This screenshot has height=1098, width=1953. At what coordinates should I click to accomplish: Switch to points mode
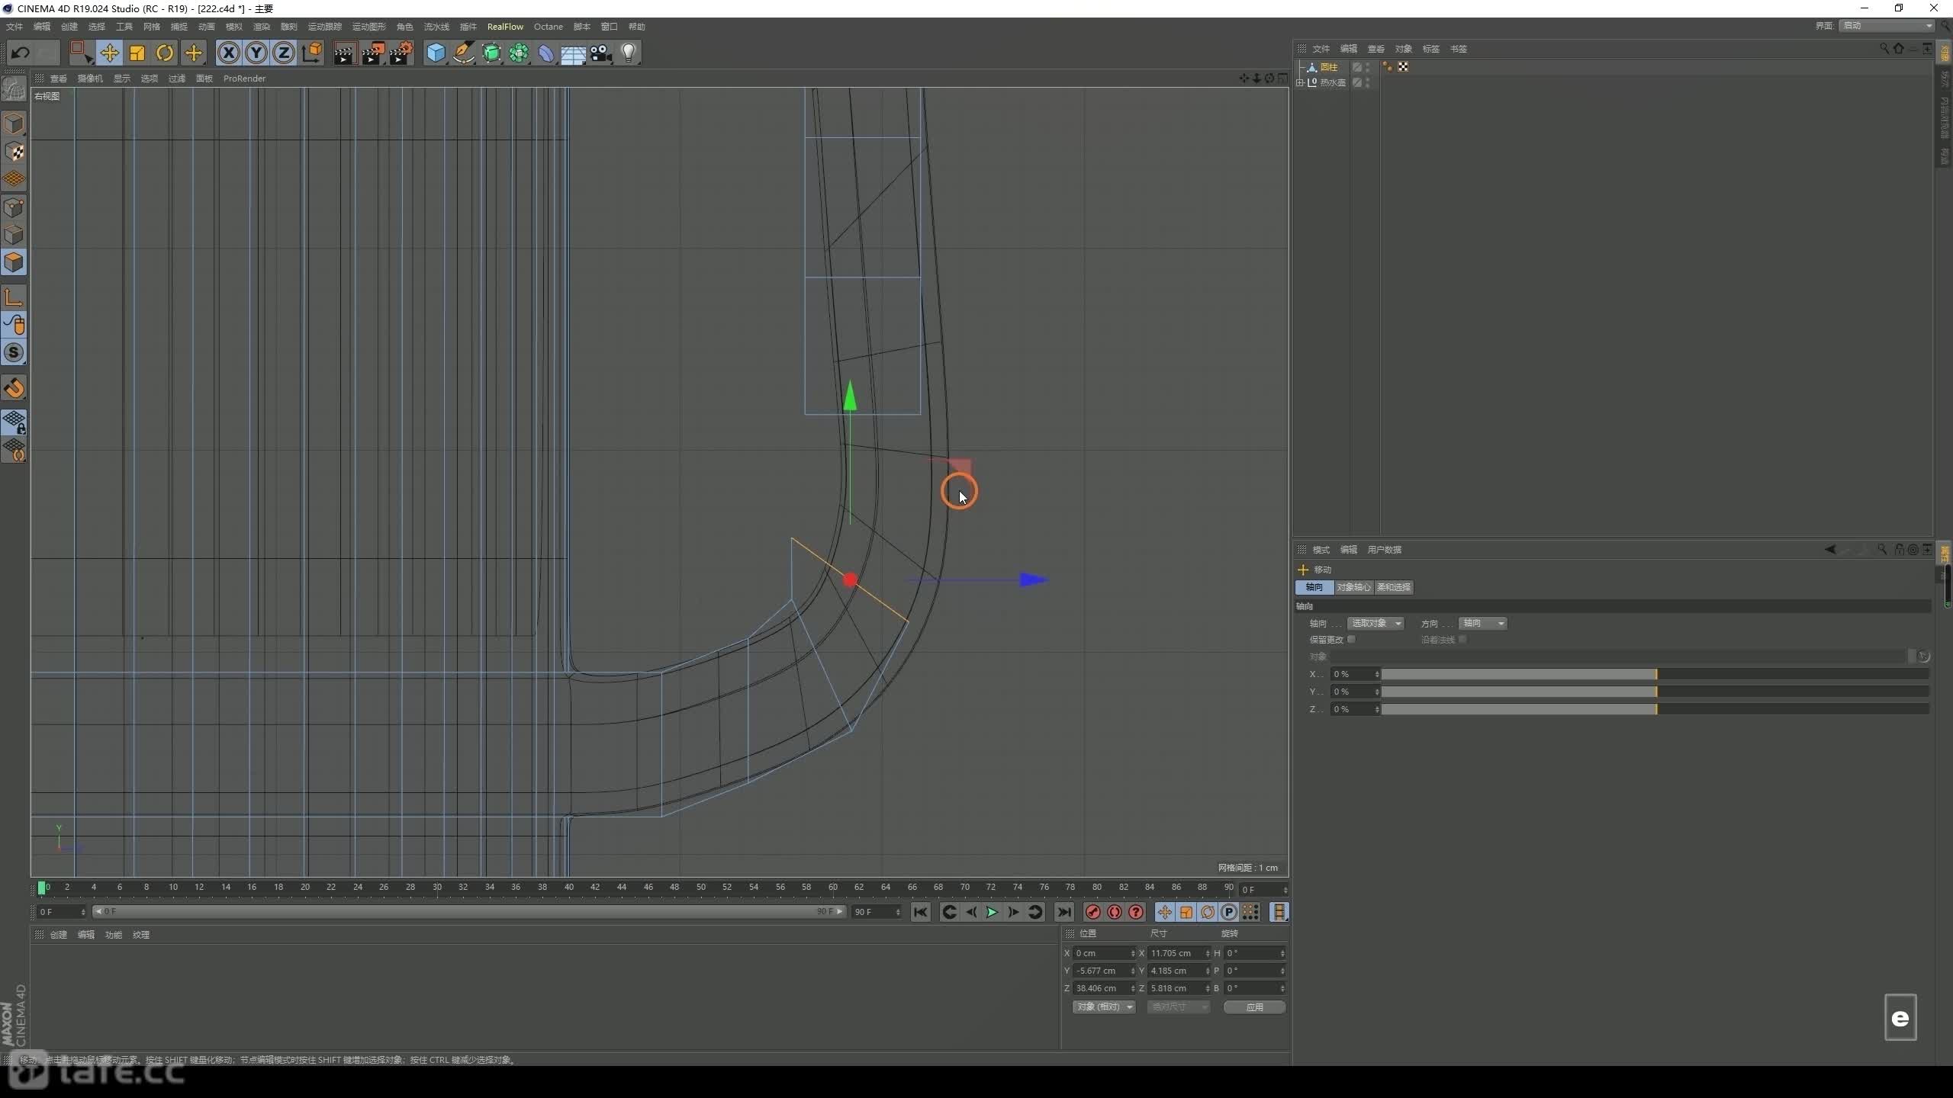pos(14,207)
